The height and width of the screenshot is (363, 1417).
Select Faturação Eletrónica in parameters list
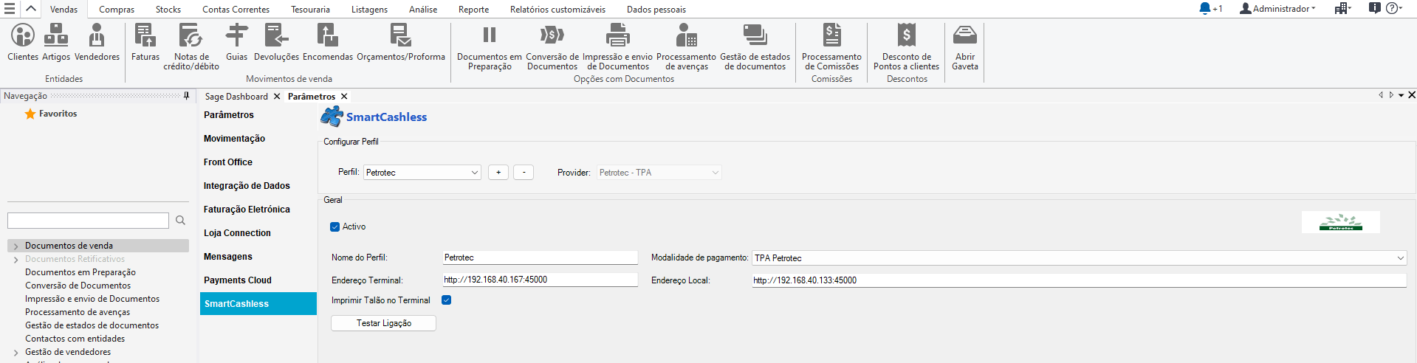tap(258, 210)
